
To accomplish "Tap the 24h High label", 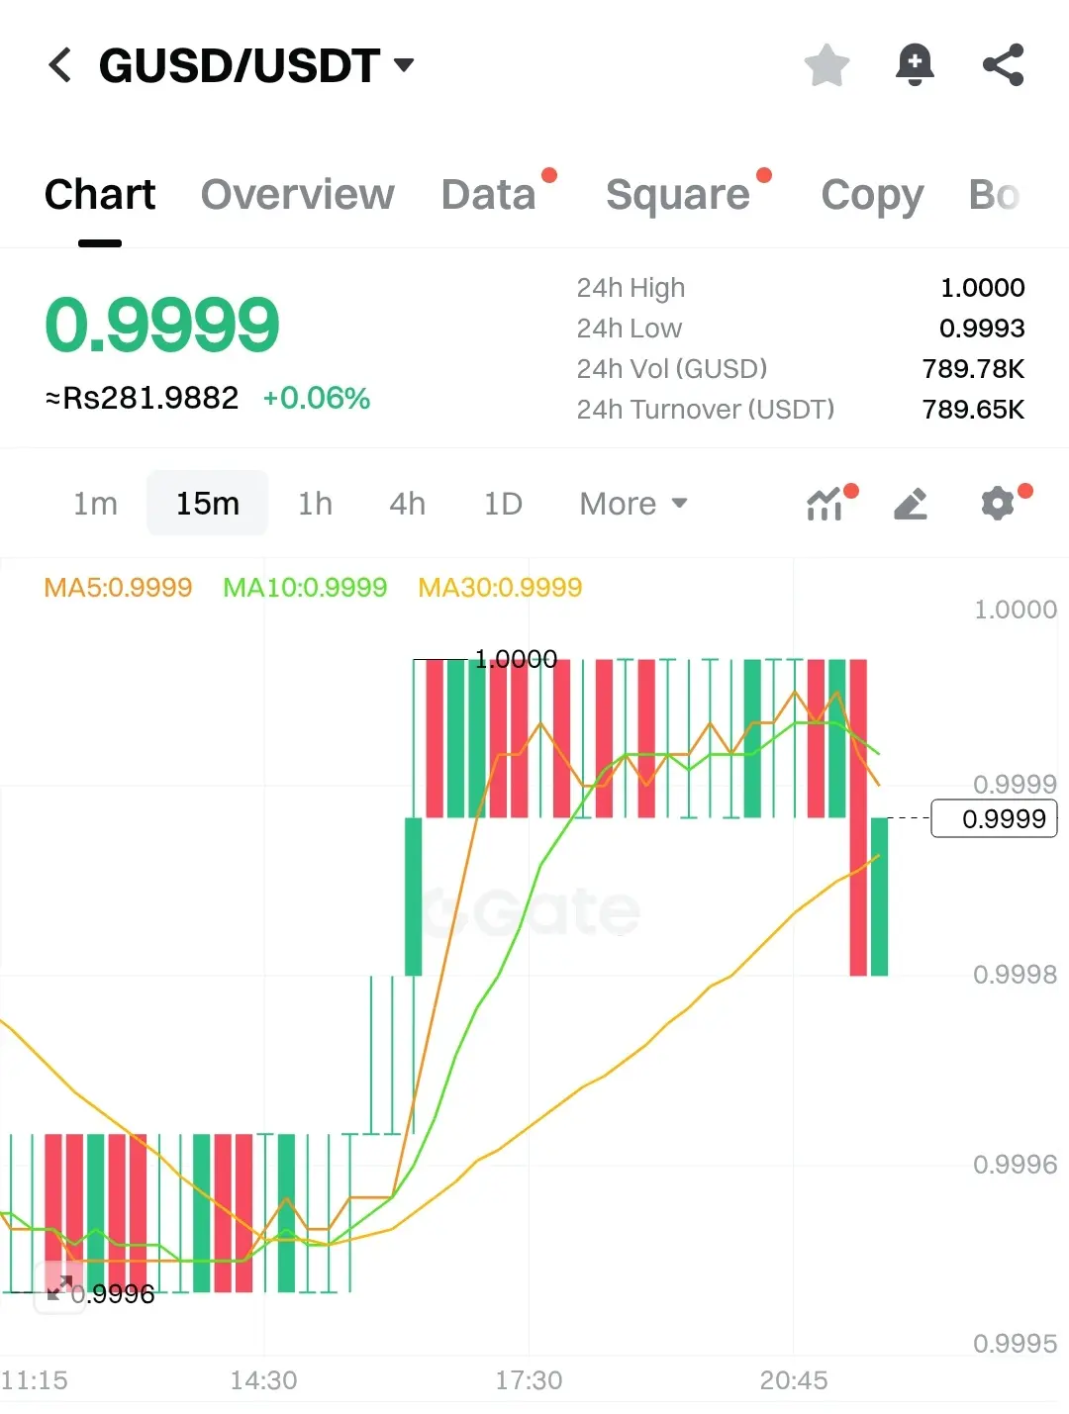I will point(631,288).
